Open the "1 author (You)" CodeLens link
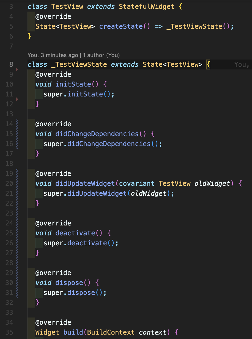This screenshot has height=339, width=252. click(x=102, y=55)
